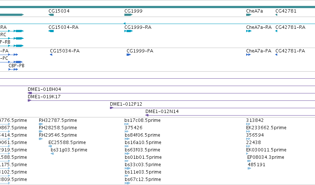The image size is (315, 185).
Task: Select the CG15034 gene glyph
Action: 51,15
